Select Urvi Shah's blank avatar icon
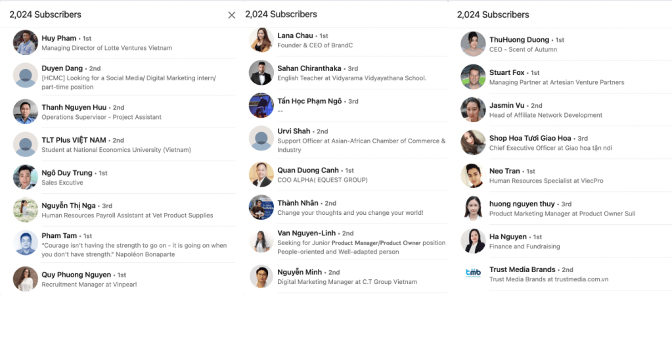 click(261, 138)
